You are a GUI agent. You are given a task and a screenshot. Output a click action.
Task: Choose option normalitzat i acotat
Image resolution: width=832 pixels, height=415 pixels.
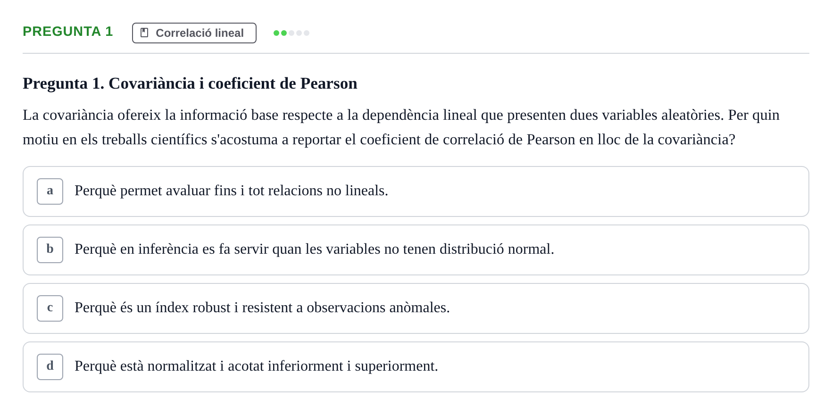coord(416,367)
